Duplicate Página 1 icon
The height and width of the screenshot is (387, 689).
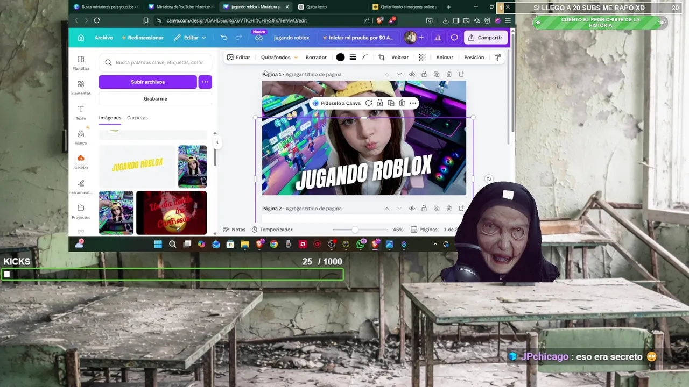(437, 74)
